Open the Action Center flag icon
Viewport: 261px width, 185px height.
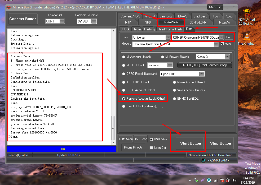click(x=222, y=180)
